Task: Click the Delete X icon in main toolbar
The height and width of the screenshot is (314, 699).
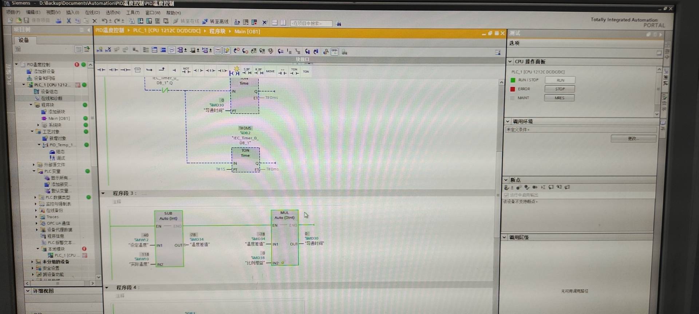Action: (x=95, y=21)
